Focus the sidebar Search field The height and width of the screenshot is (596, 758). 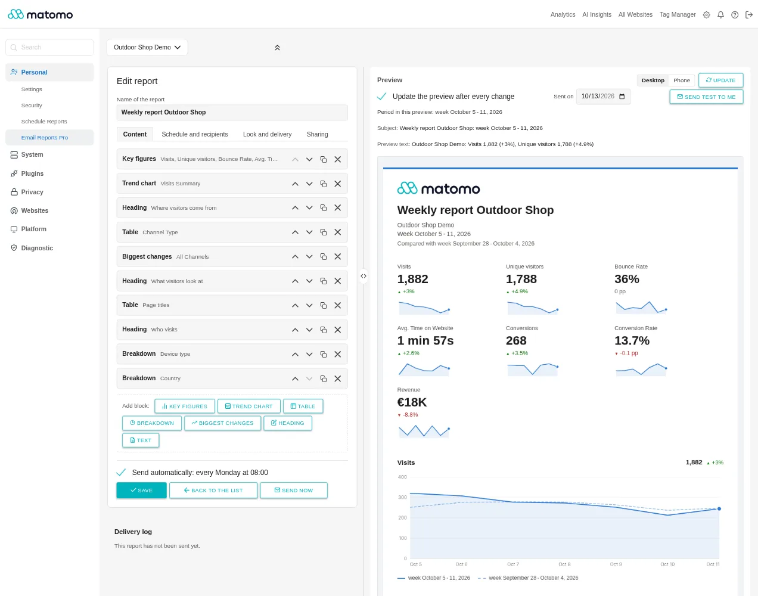pyautogui.click(x=49, y=48)
